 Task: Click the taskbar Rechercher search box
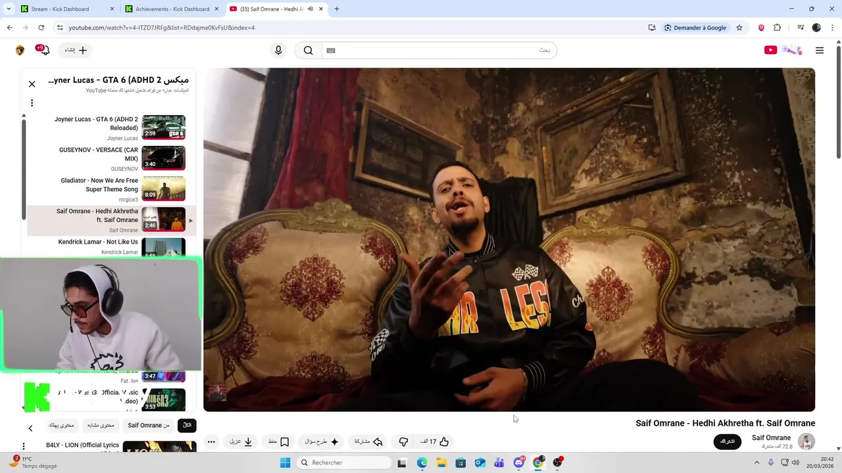[343, 462]
